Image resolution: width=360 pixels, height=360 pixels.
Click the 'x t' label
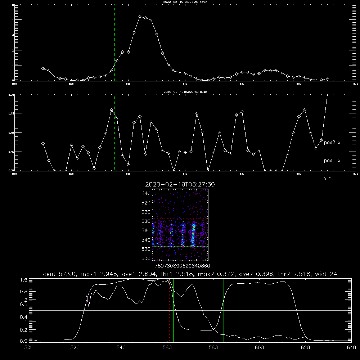(x=327, y=179)
